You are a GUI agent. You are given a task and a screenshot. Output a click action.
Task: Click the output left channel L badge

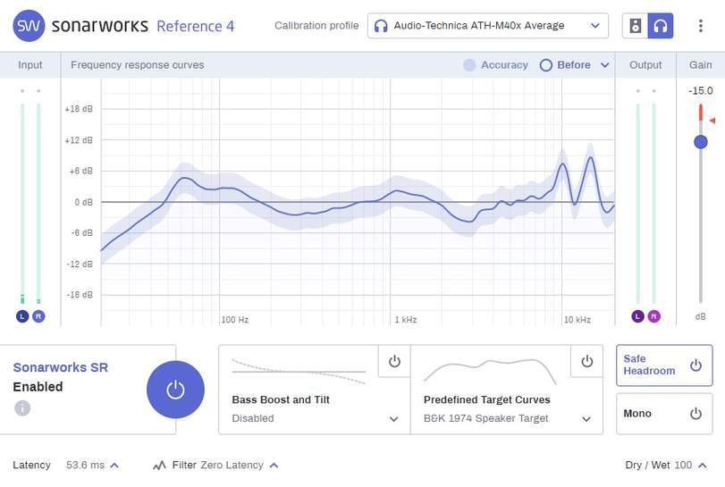point(637,316)
